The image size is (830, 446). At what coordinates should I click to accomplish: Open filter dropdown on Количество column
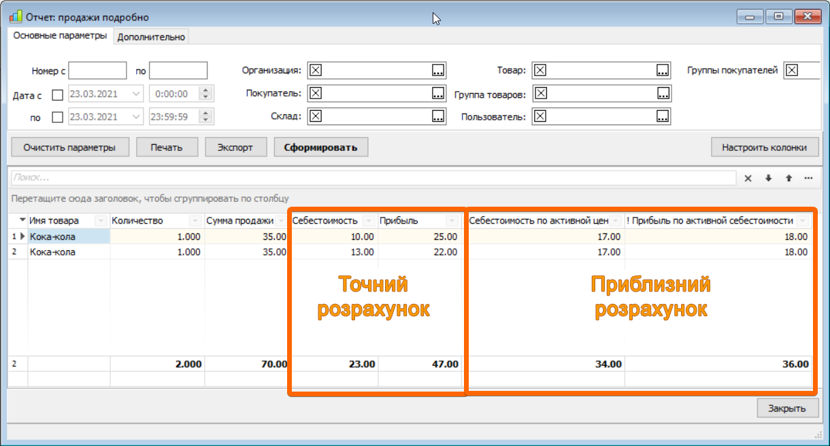[x=196, y=221]
